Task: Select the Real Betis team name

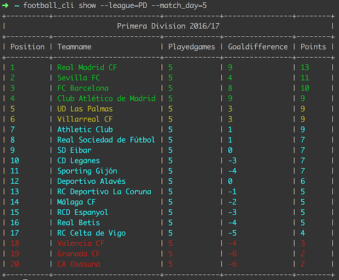Action: [78, 223]
